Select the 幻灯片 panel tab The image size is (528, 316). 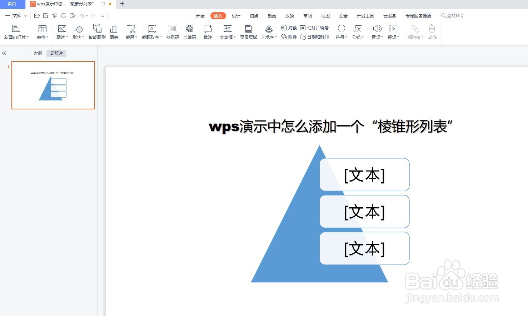point(56,53)
